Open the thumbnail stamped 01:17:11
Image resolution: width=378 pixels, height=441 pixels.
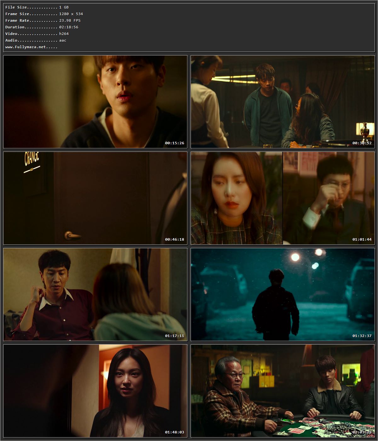coord(95,295)
